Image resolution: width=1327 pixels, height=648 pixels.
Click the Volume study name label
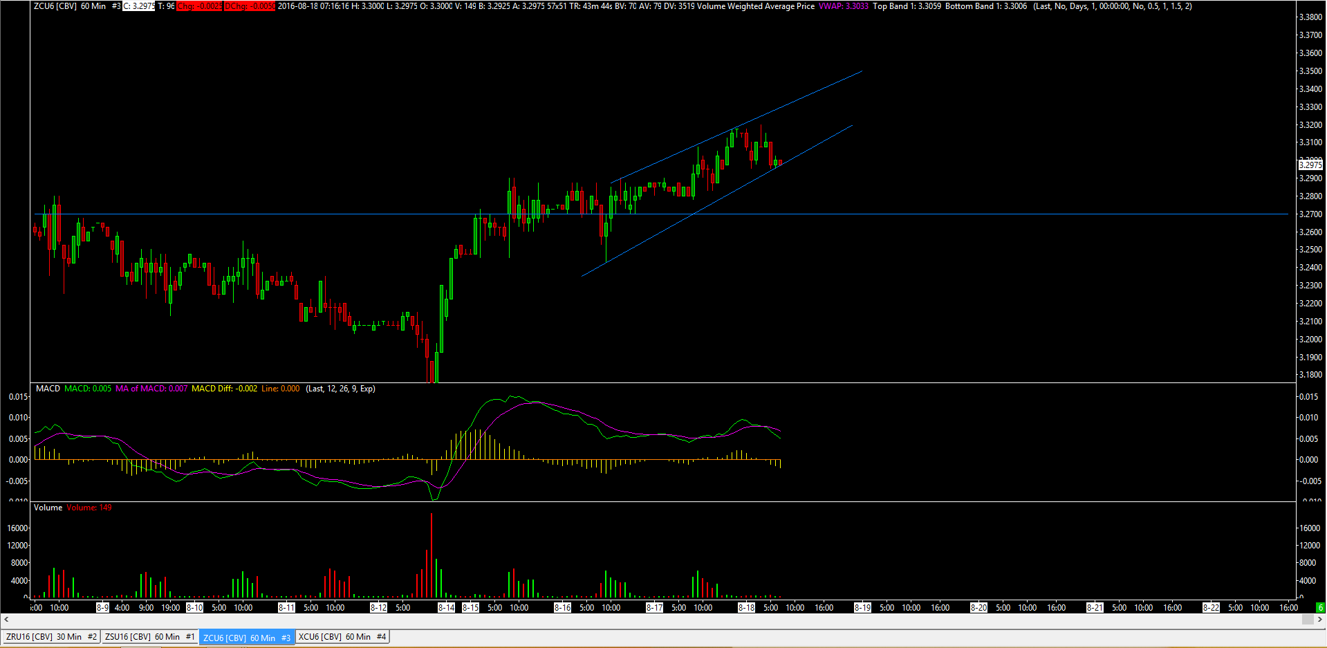(x=48, y=508)
